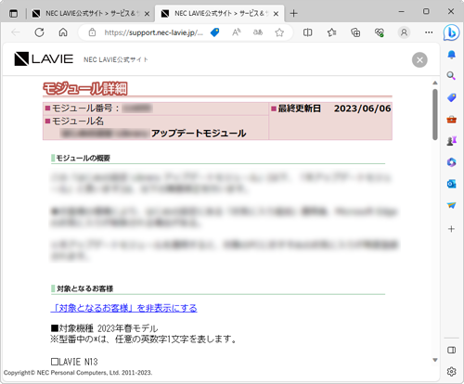This screenshot has height=384, width=464.
Task: Click the □LAVIE N13 model entry
Action: (74, 362)
